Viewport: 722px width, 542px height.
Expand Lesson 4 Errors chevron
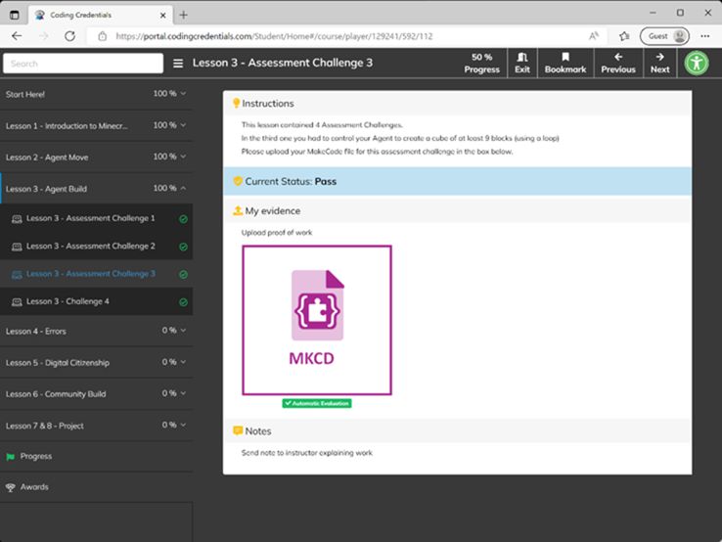pyautogui.click(x=183, y=330)
